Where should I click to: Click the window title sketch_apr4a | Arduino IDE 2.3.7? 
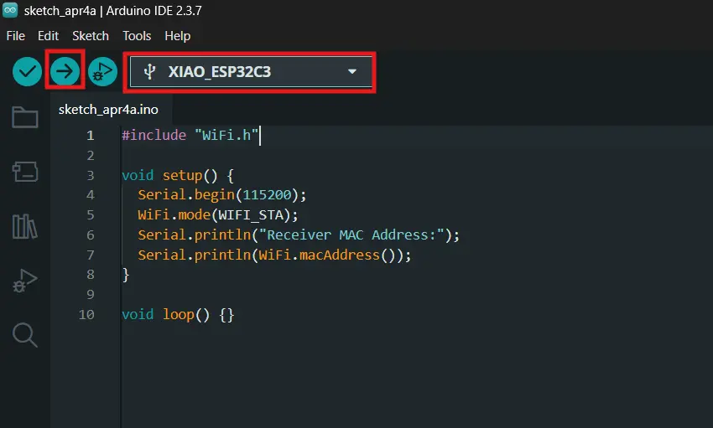tap(112, 10)
